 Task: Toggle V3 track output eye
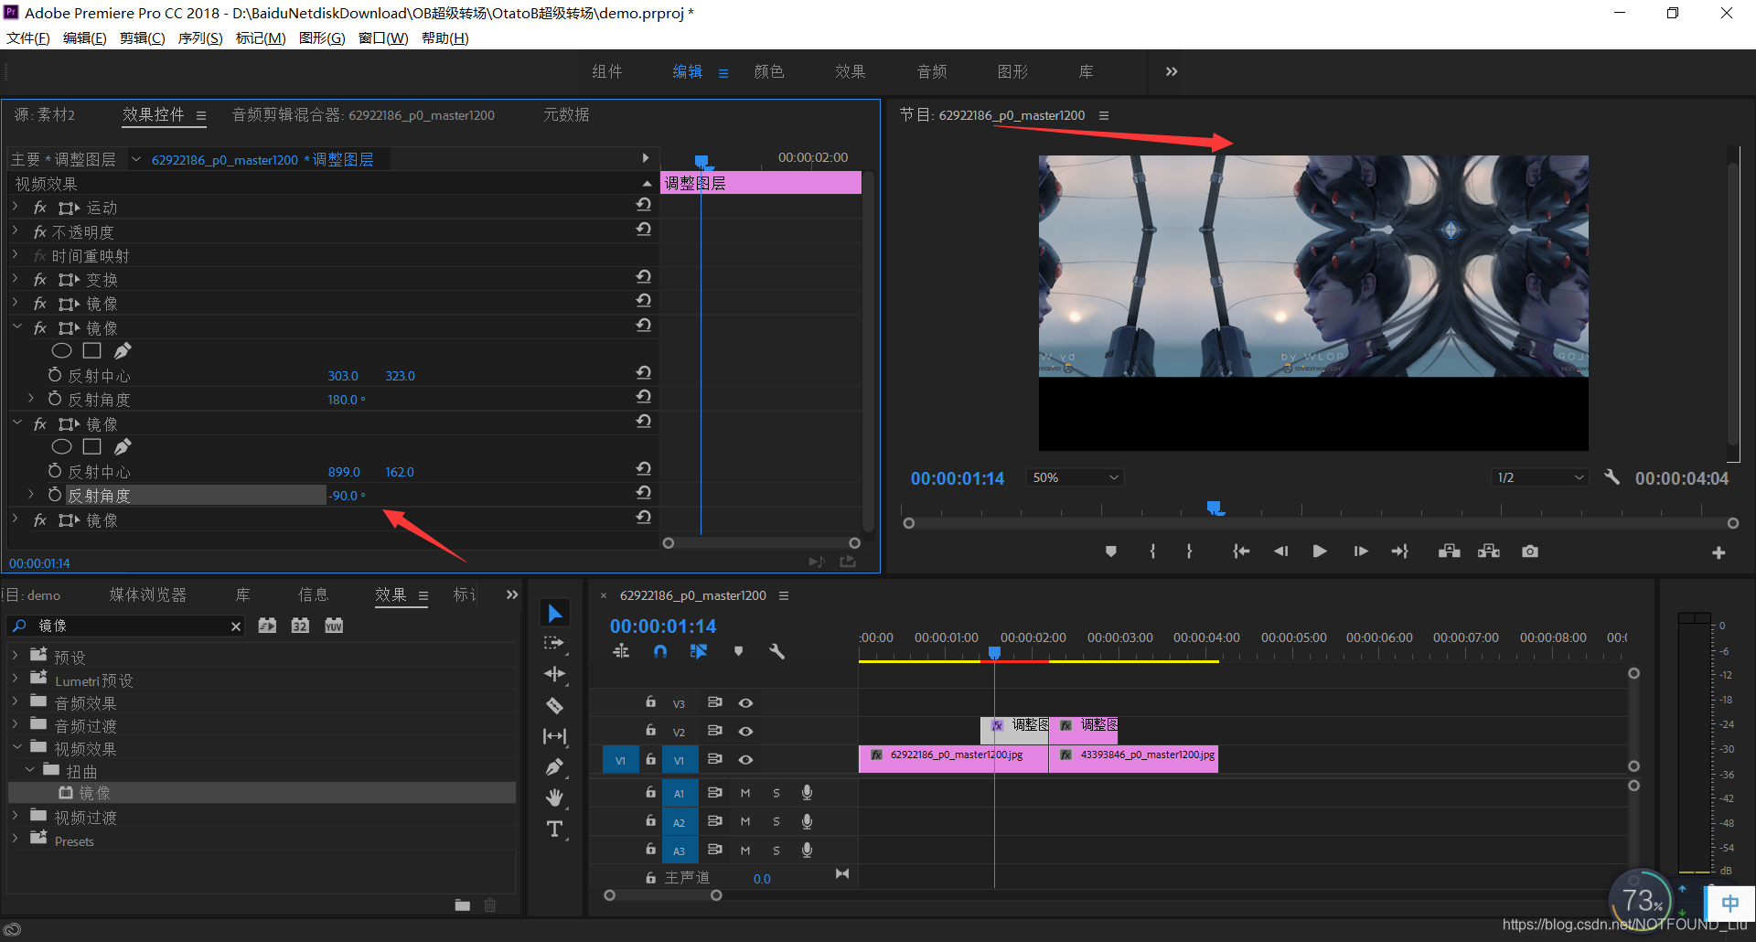[x=745, y=703]
